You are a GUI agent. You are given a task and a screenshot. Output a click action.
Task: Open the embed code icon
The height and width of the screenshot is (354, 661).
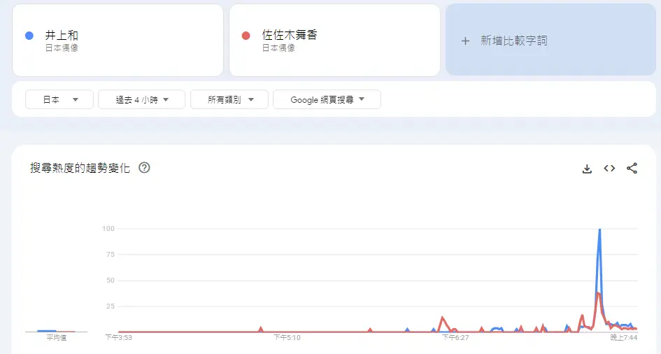(609, 169)
